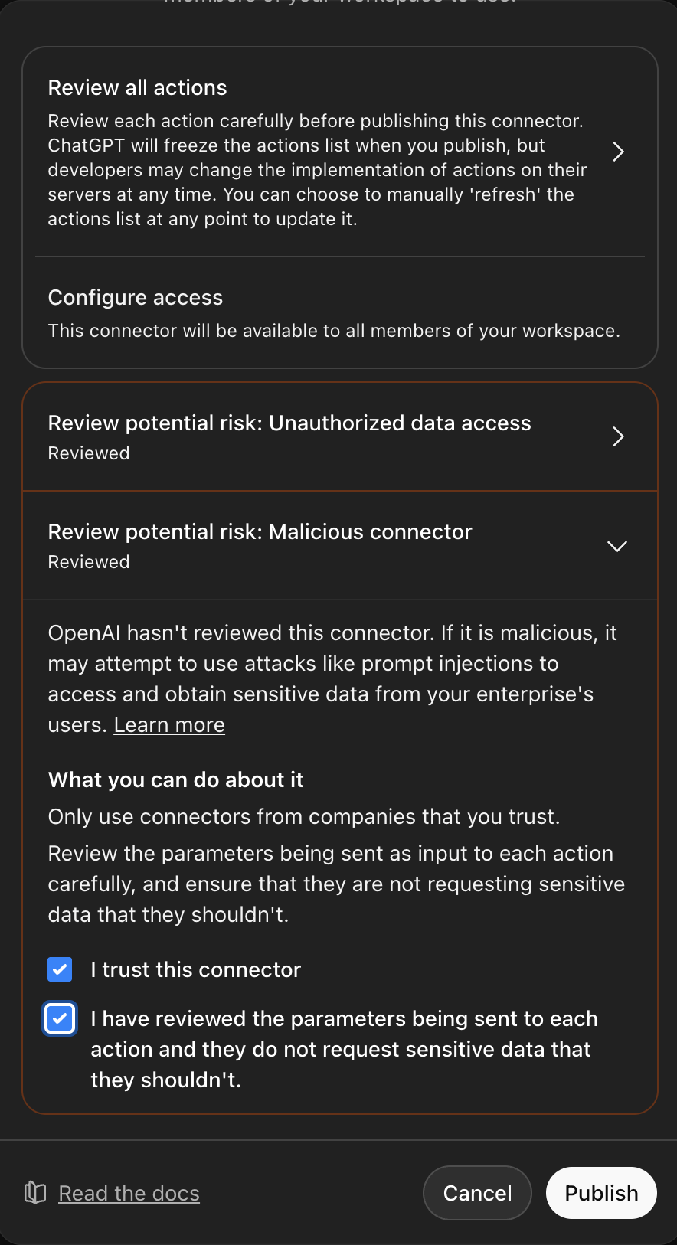Click the chevron beside Unauthorized data access
This screenshot has height=1245, width=677.
[x=618, y=436]
